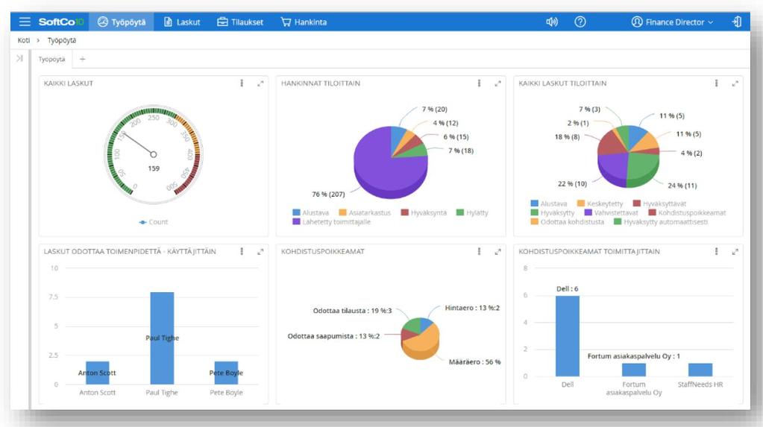The image size is (763, 427).
Task: Click the gauge needle showing 159
Action: click(x=138, y=144)
